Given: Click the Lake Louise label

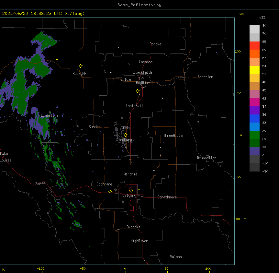Looking at the screenshot, I should (5, 157).
